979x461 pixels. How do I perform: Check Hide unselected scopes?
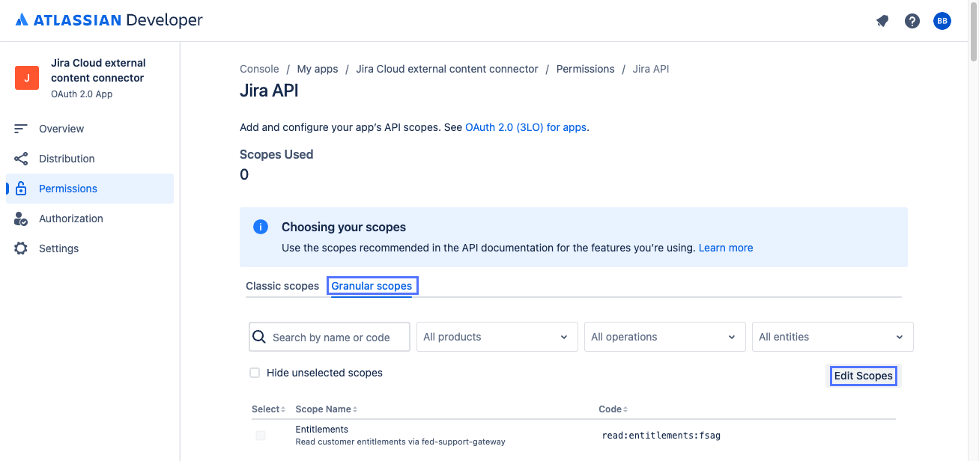255,373
